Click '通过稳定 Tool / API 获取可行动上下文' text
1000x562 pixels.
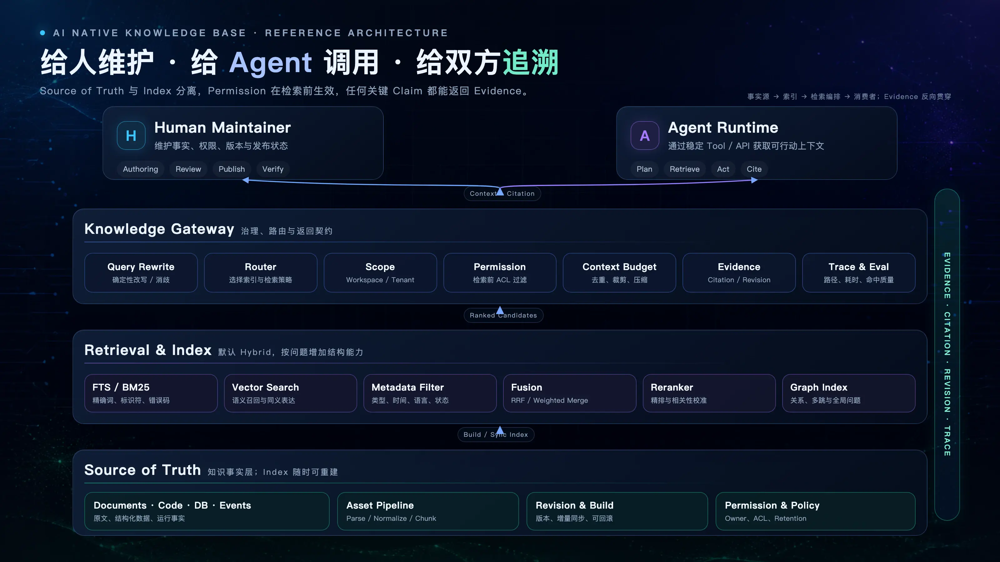[x=746, y=146]
